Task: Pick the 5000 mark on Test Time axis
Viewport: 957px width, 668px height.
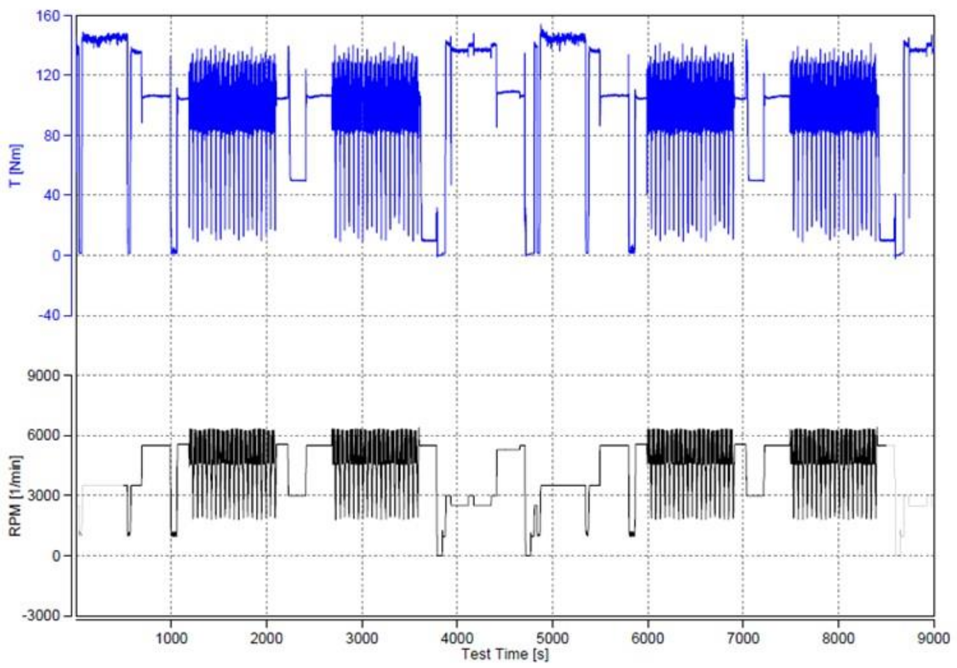Action: point(553,638)
